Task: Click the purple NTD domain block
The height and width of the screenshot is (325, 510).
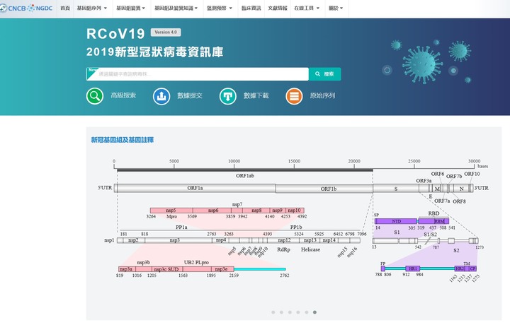Action: pyautogui.click(x=396, y=221)
